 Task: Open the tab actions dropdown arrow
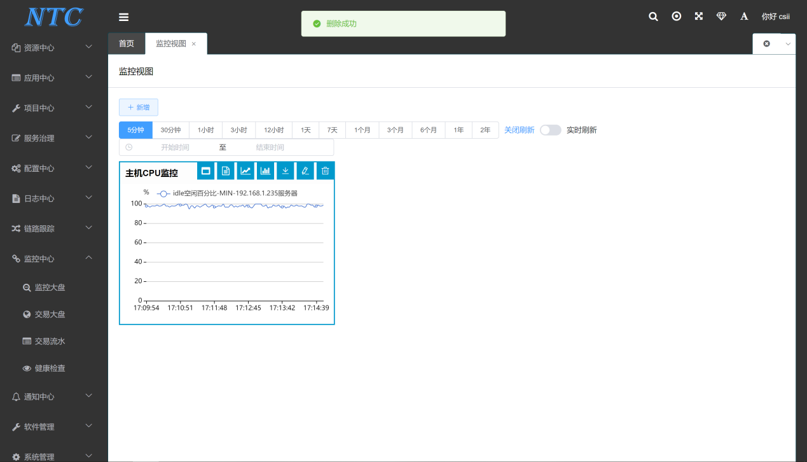pyautogui.click(x=789, y=44)
